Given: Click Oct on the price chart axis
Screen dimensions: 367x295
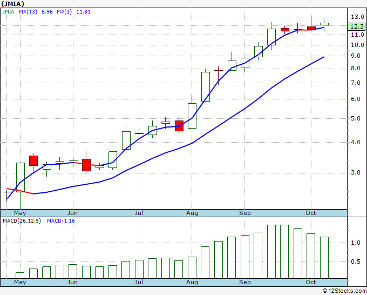Looking at the screenshot, I should (x=311, y=213).
